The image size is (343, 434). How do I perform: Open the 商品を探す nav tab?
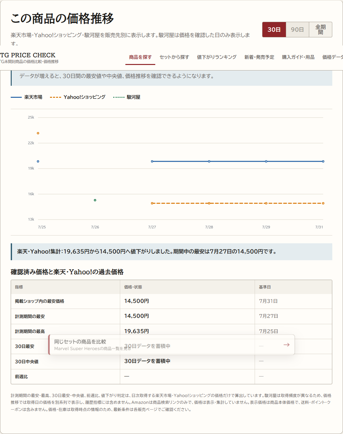pyautogui.click(x=140, y=57)
